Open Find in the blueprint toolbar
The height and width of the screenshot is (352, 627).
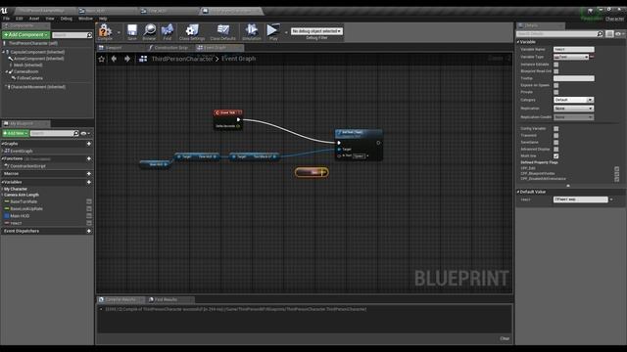point(168,32)
